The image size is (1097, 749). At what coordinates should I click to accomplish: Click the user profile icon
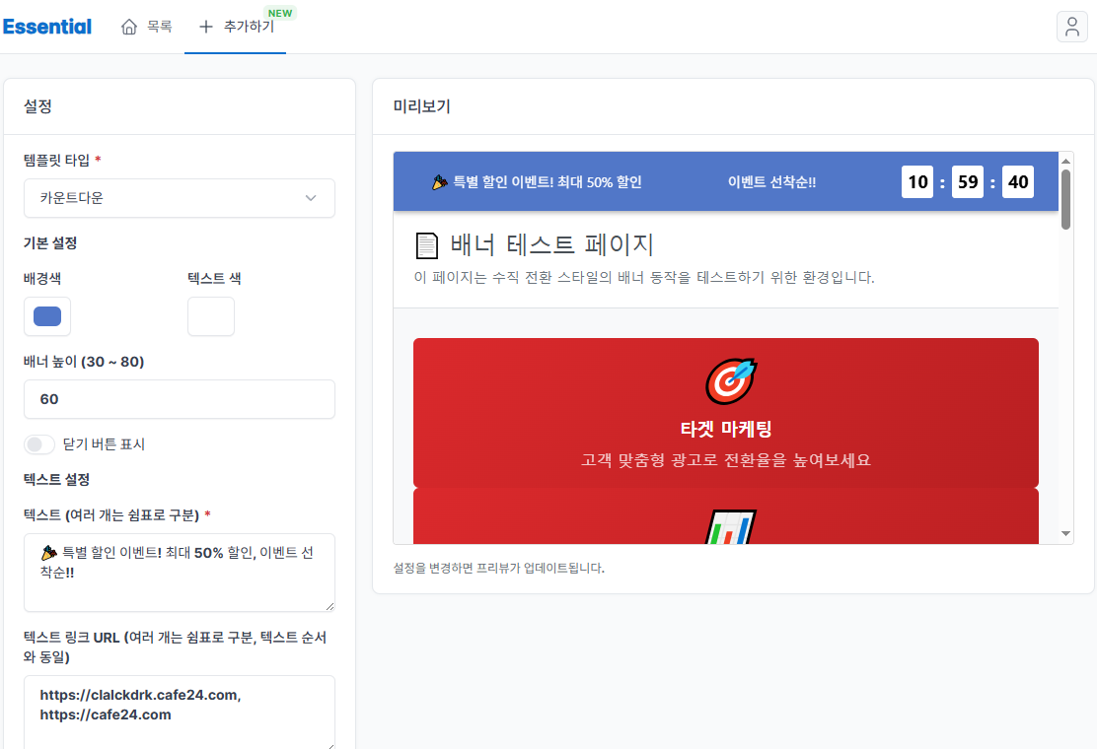(x=1071, y=27)
